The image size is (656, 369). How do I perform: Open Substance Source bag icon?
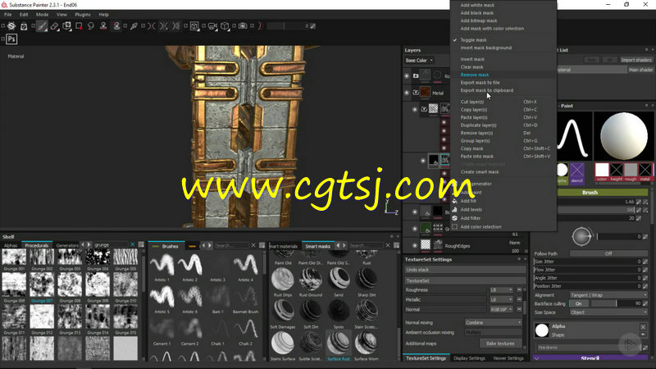pos(24,26)
